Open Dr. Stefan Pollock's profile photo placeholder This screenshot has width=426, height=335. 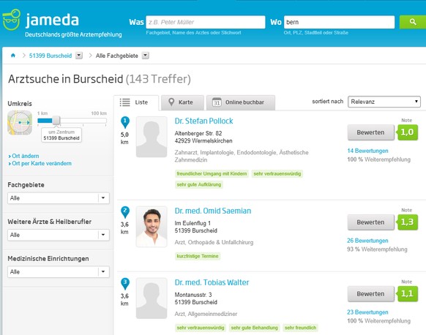tap(152, 137)
